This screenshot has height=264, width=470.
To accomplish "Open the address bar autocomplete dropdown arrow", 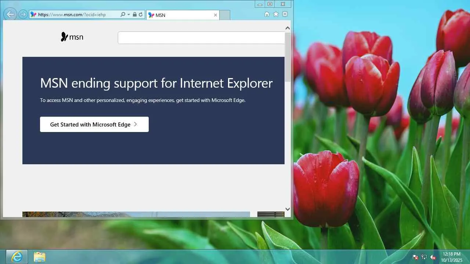I will click(x=129, y=15).
